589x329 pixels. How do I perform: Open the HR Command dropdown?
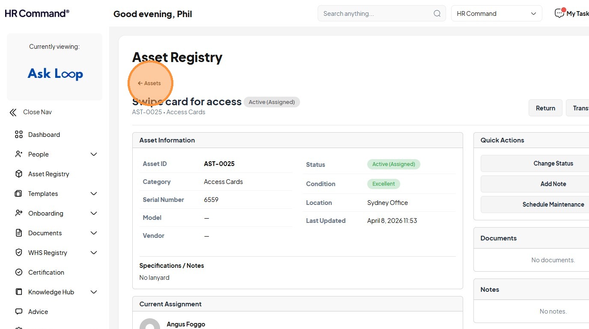click(497, 14)
